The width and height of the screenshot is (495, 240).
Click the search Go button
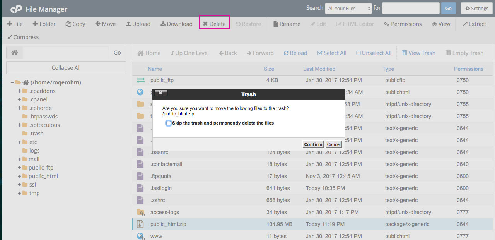(448, 8)
